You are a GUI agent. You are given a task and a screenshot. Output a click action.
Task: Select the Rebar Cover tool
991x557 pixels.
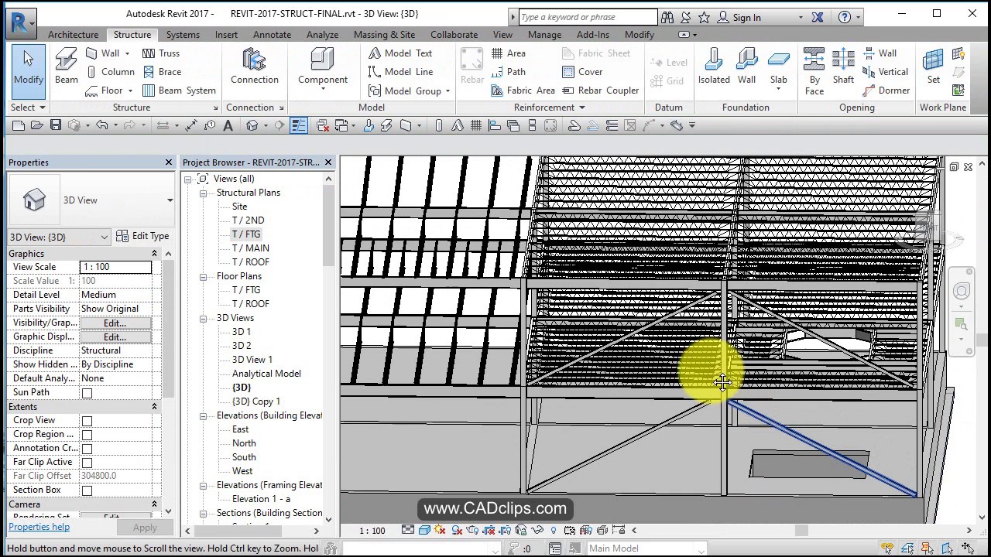tap(582, 72)
